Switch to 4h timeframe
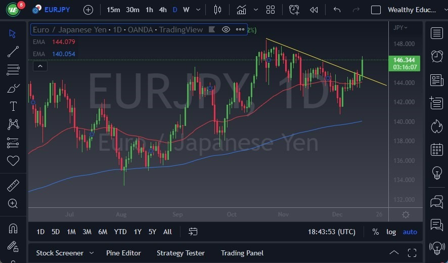Viewport: 448px width, 263px height. [163, 10]
